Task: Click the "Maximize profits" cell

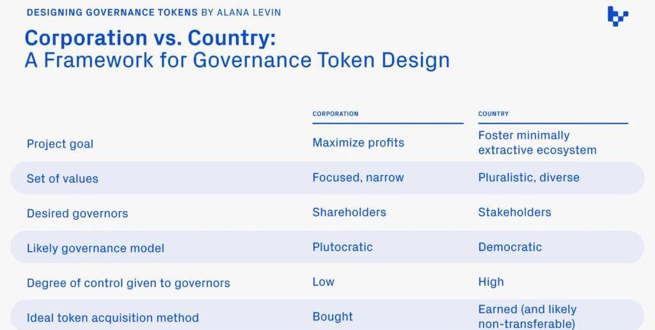Action: point(358,143)
